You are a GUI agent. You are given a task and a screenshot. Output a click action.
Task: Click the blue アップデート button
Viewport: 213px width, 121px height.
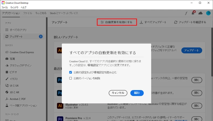coord(192,50)
